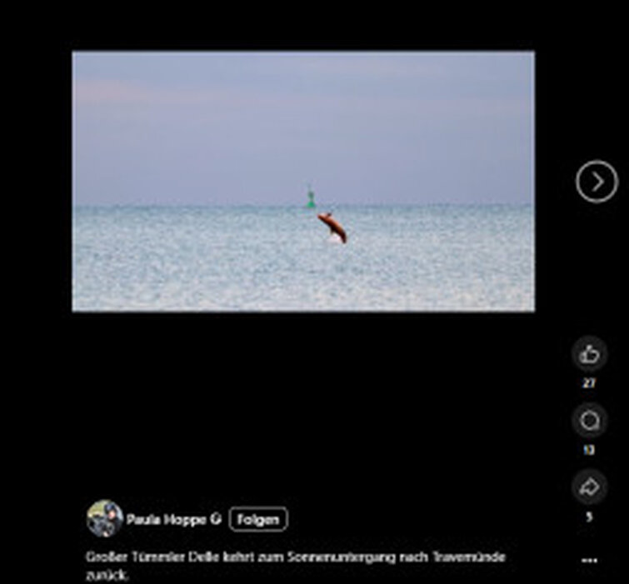The image size is (629, 584).
Task: Follow Paula Hoppe with the Folgen button
Action: (x=257, y=519)
